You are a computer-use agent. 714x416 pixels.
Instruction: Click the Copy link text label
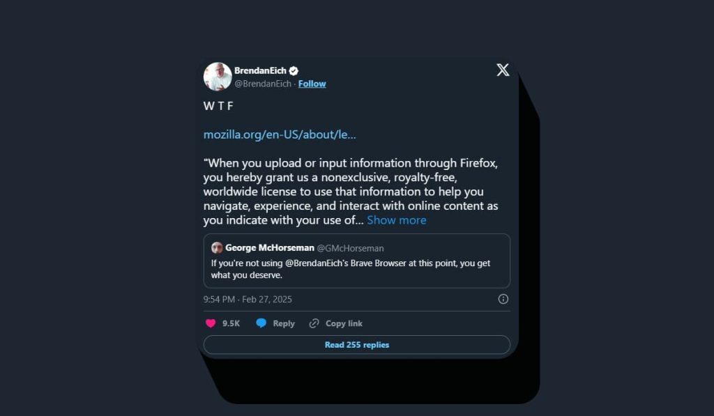pos(344,323)
